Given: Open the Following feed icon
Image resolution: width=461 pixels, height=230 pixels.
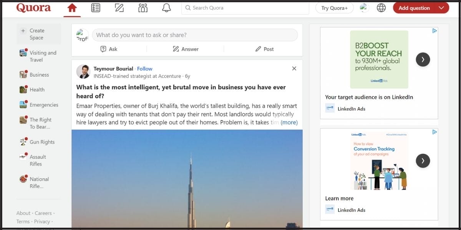Looking at the screenshot, I should tap(96, 8).
